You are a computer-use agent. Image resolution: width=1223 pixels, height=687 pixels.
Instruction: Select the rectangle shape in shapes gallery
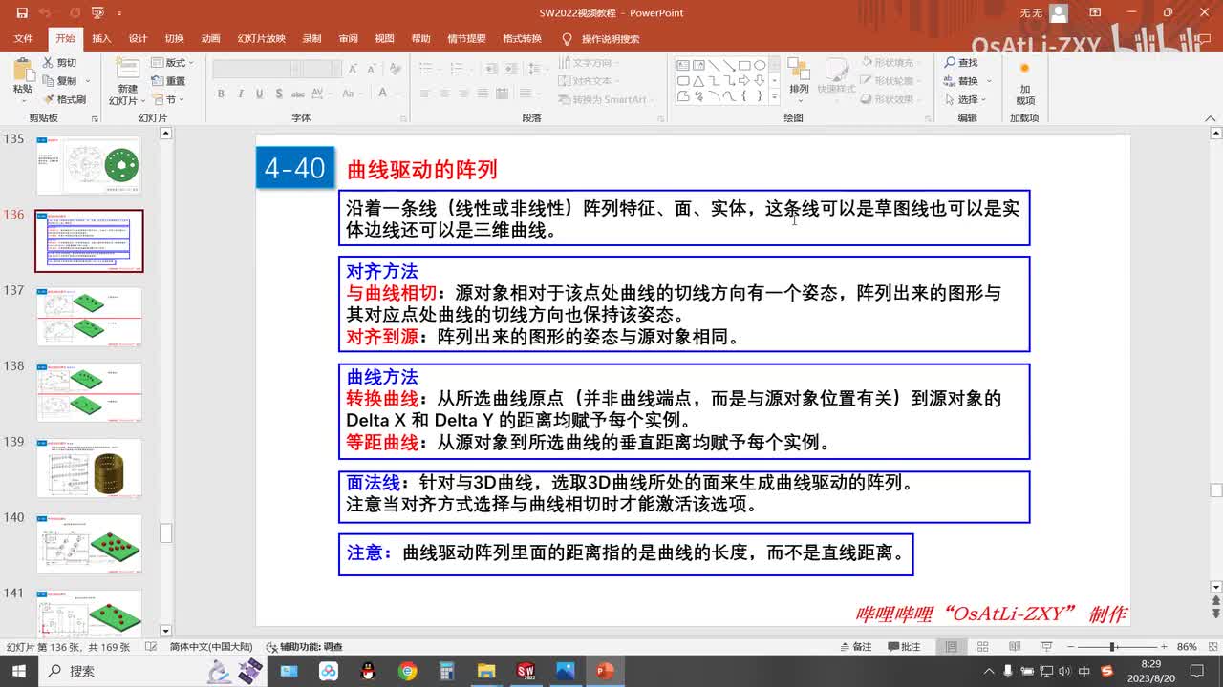tap(744, 66)
